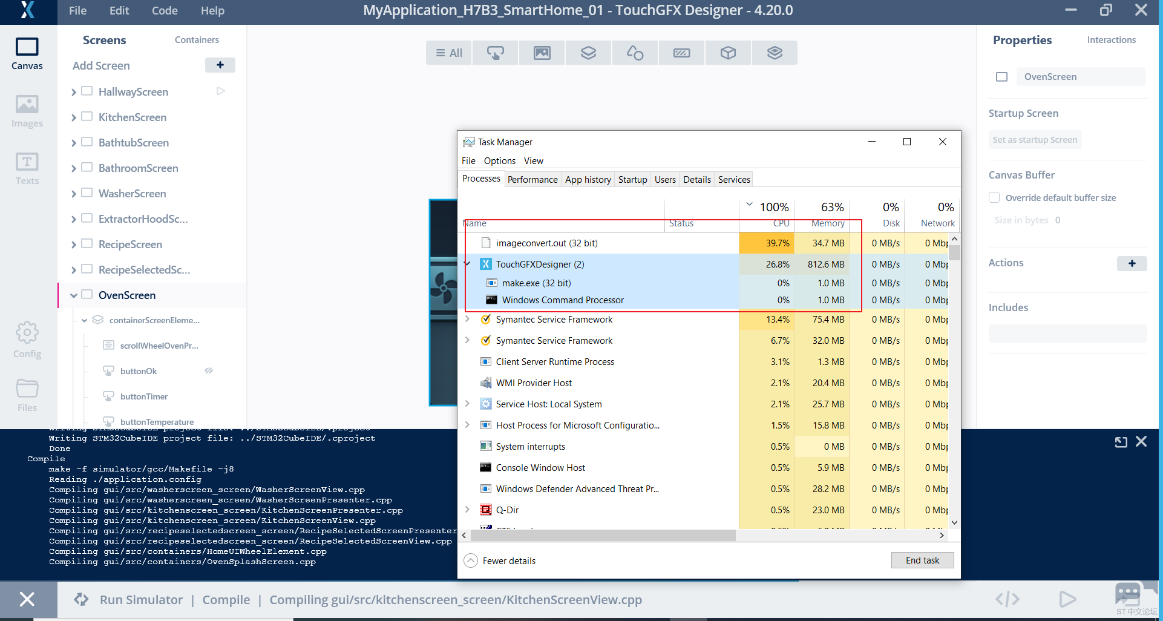The width and height of the screenshot is (1163, 621).
Task: Toggle visibility of buttonOk widget
Action: 209,371
